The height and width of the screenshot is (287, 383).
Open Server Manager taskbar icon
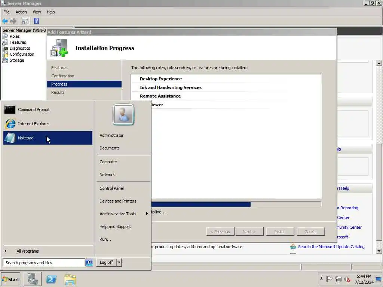33,279
